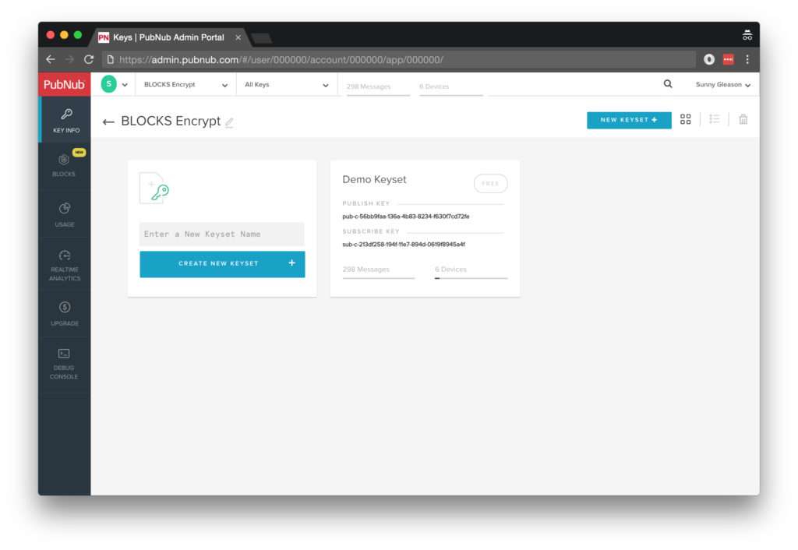Click the Create New Keyset button

click(x=222, y=264)
